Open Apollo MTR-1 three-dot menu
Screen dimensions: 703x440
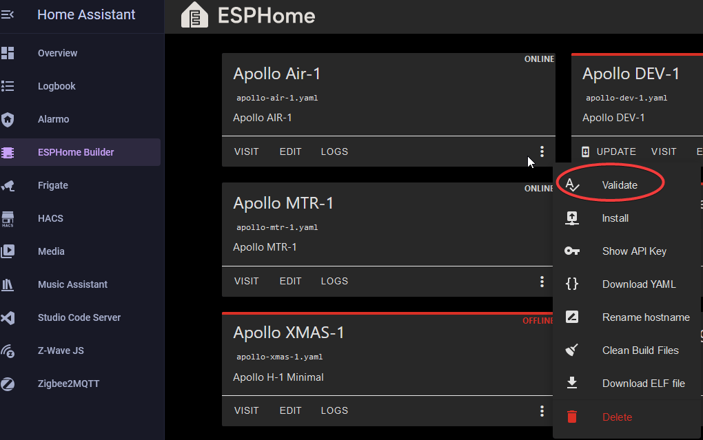pos(542,281)
